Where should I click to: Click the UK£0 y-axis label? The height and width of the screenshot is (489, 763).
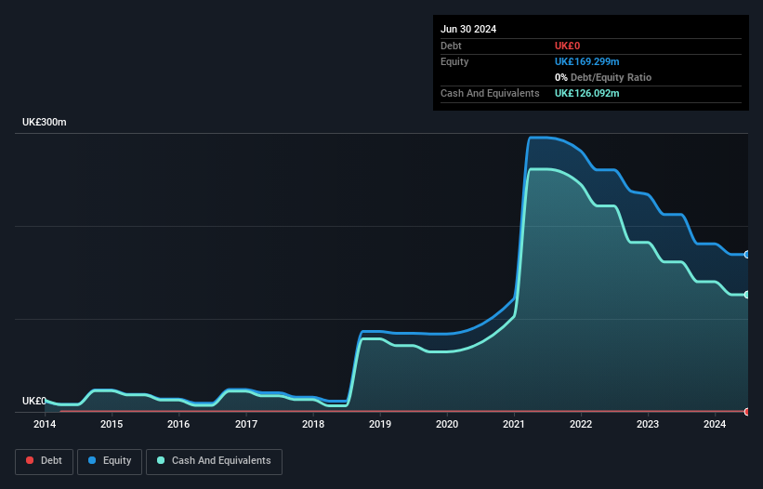(34, 401)
